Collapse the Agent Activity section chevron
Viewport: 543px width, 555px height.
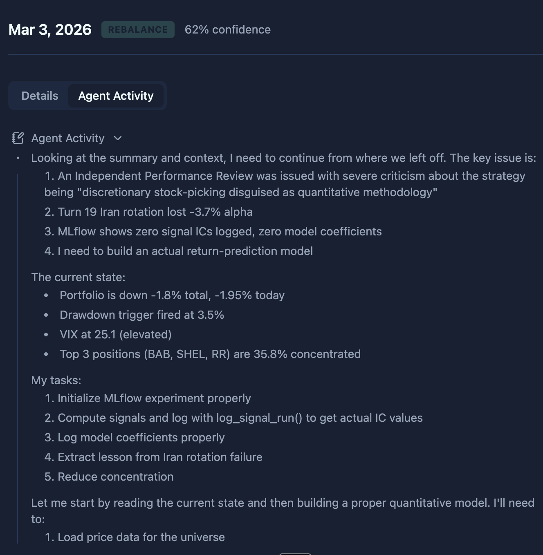[x=118, y=139]
